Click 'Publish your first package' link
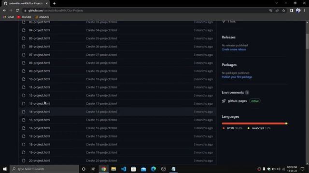The width and height of the screenshot is (309, 173). click(x=237, y=77)
